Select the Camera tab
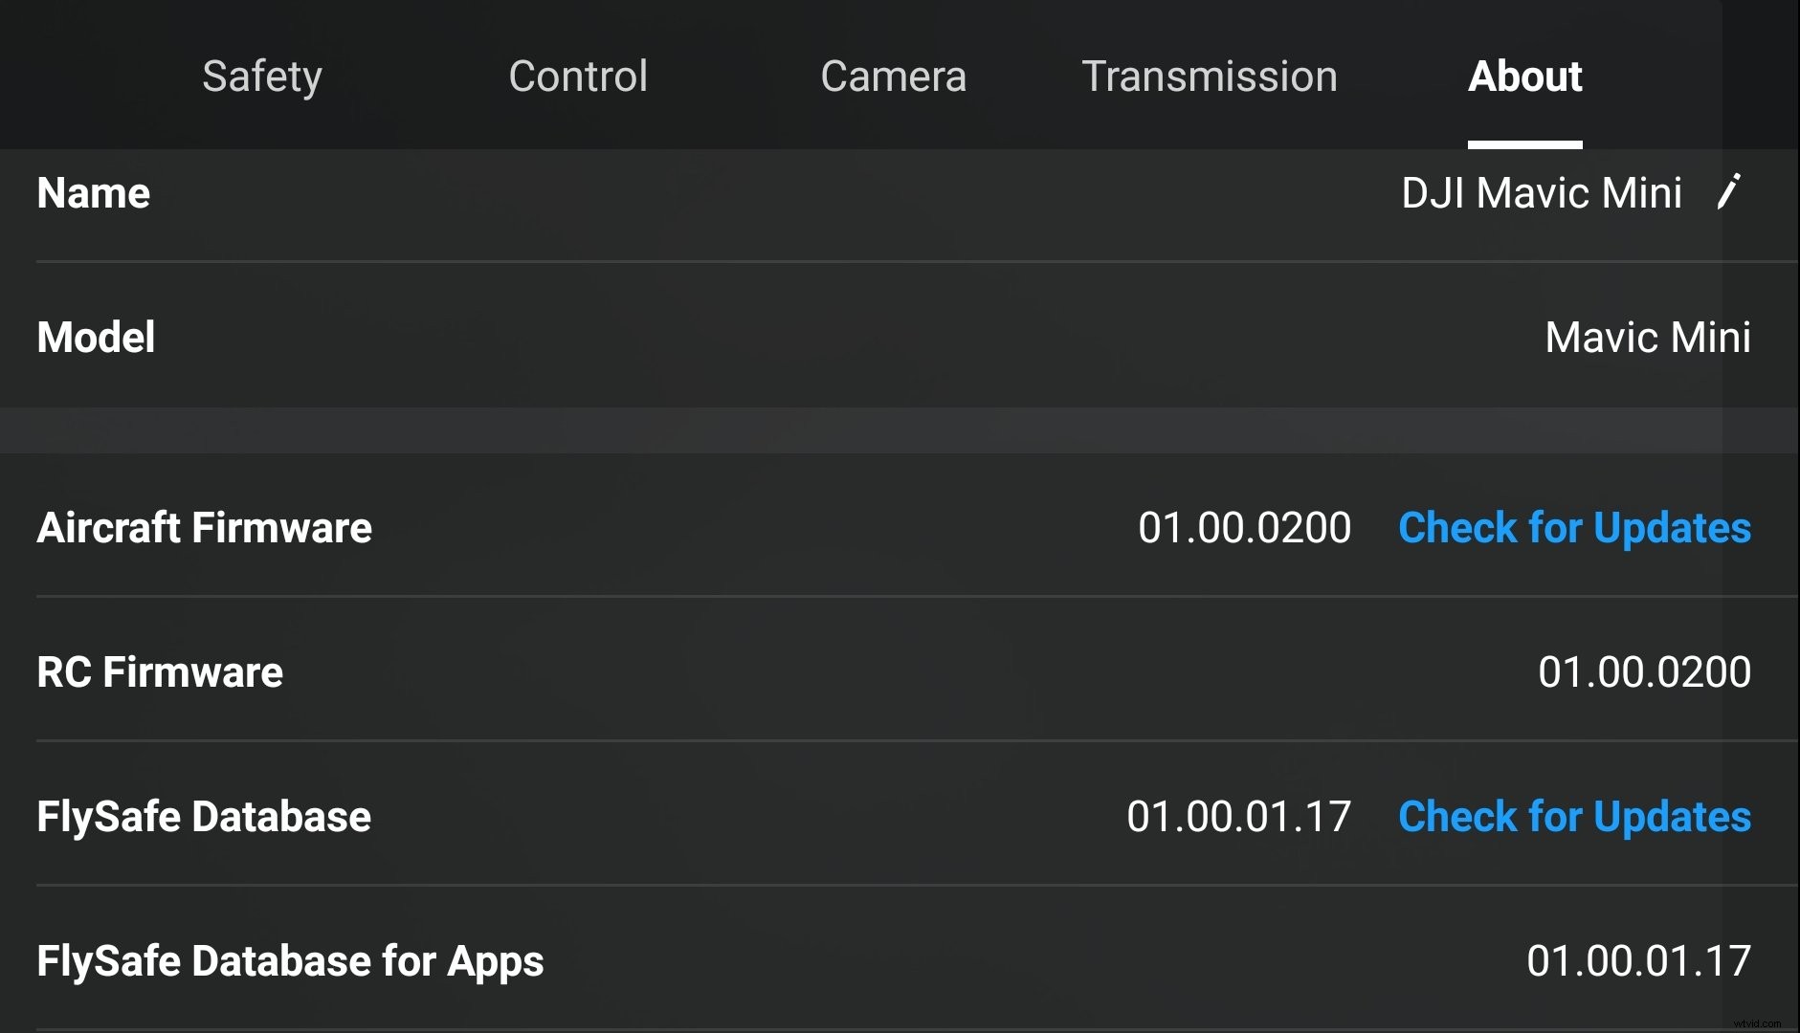 tap(893, 76)
